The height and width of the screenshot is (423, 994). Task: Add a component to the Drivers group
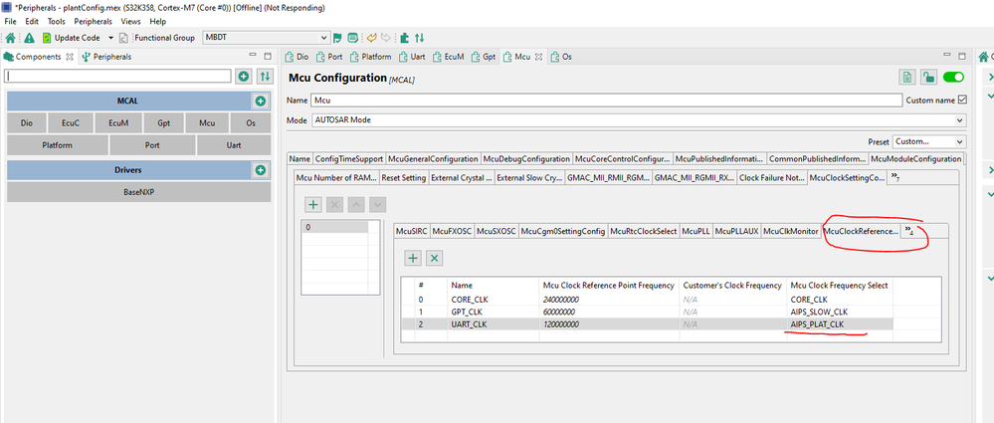tap(260, 170)
